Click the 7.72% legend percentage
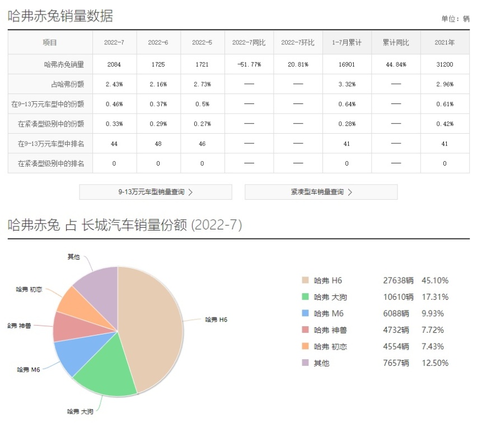This screenshot has width=477, height=428. pyautogui.click(x=433, y=330)
